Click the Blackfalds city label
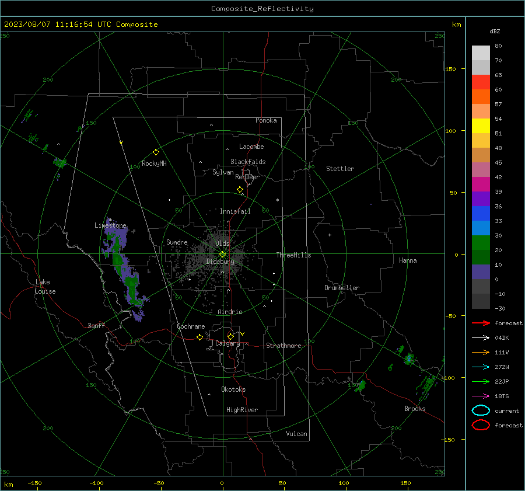This screenshot has height=491, width=525. pos(248,162)
